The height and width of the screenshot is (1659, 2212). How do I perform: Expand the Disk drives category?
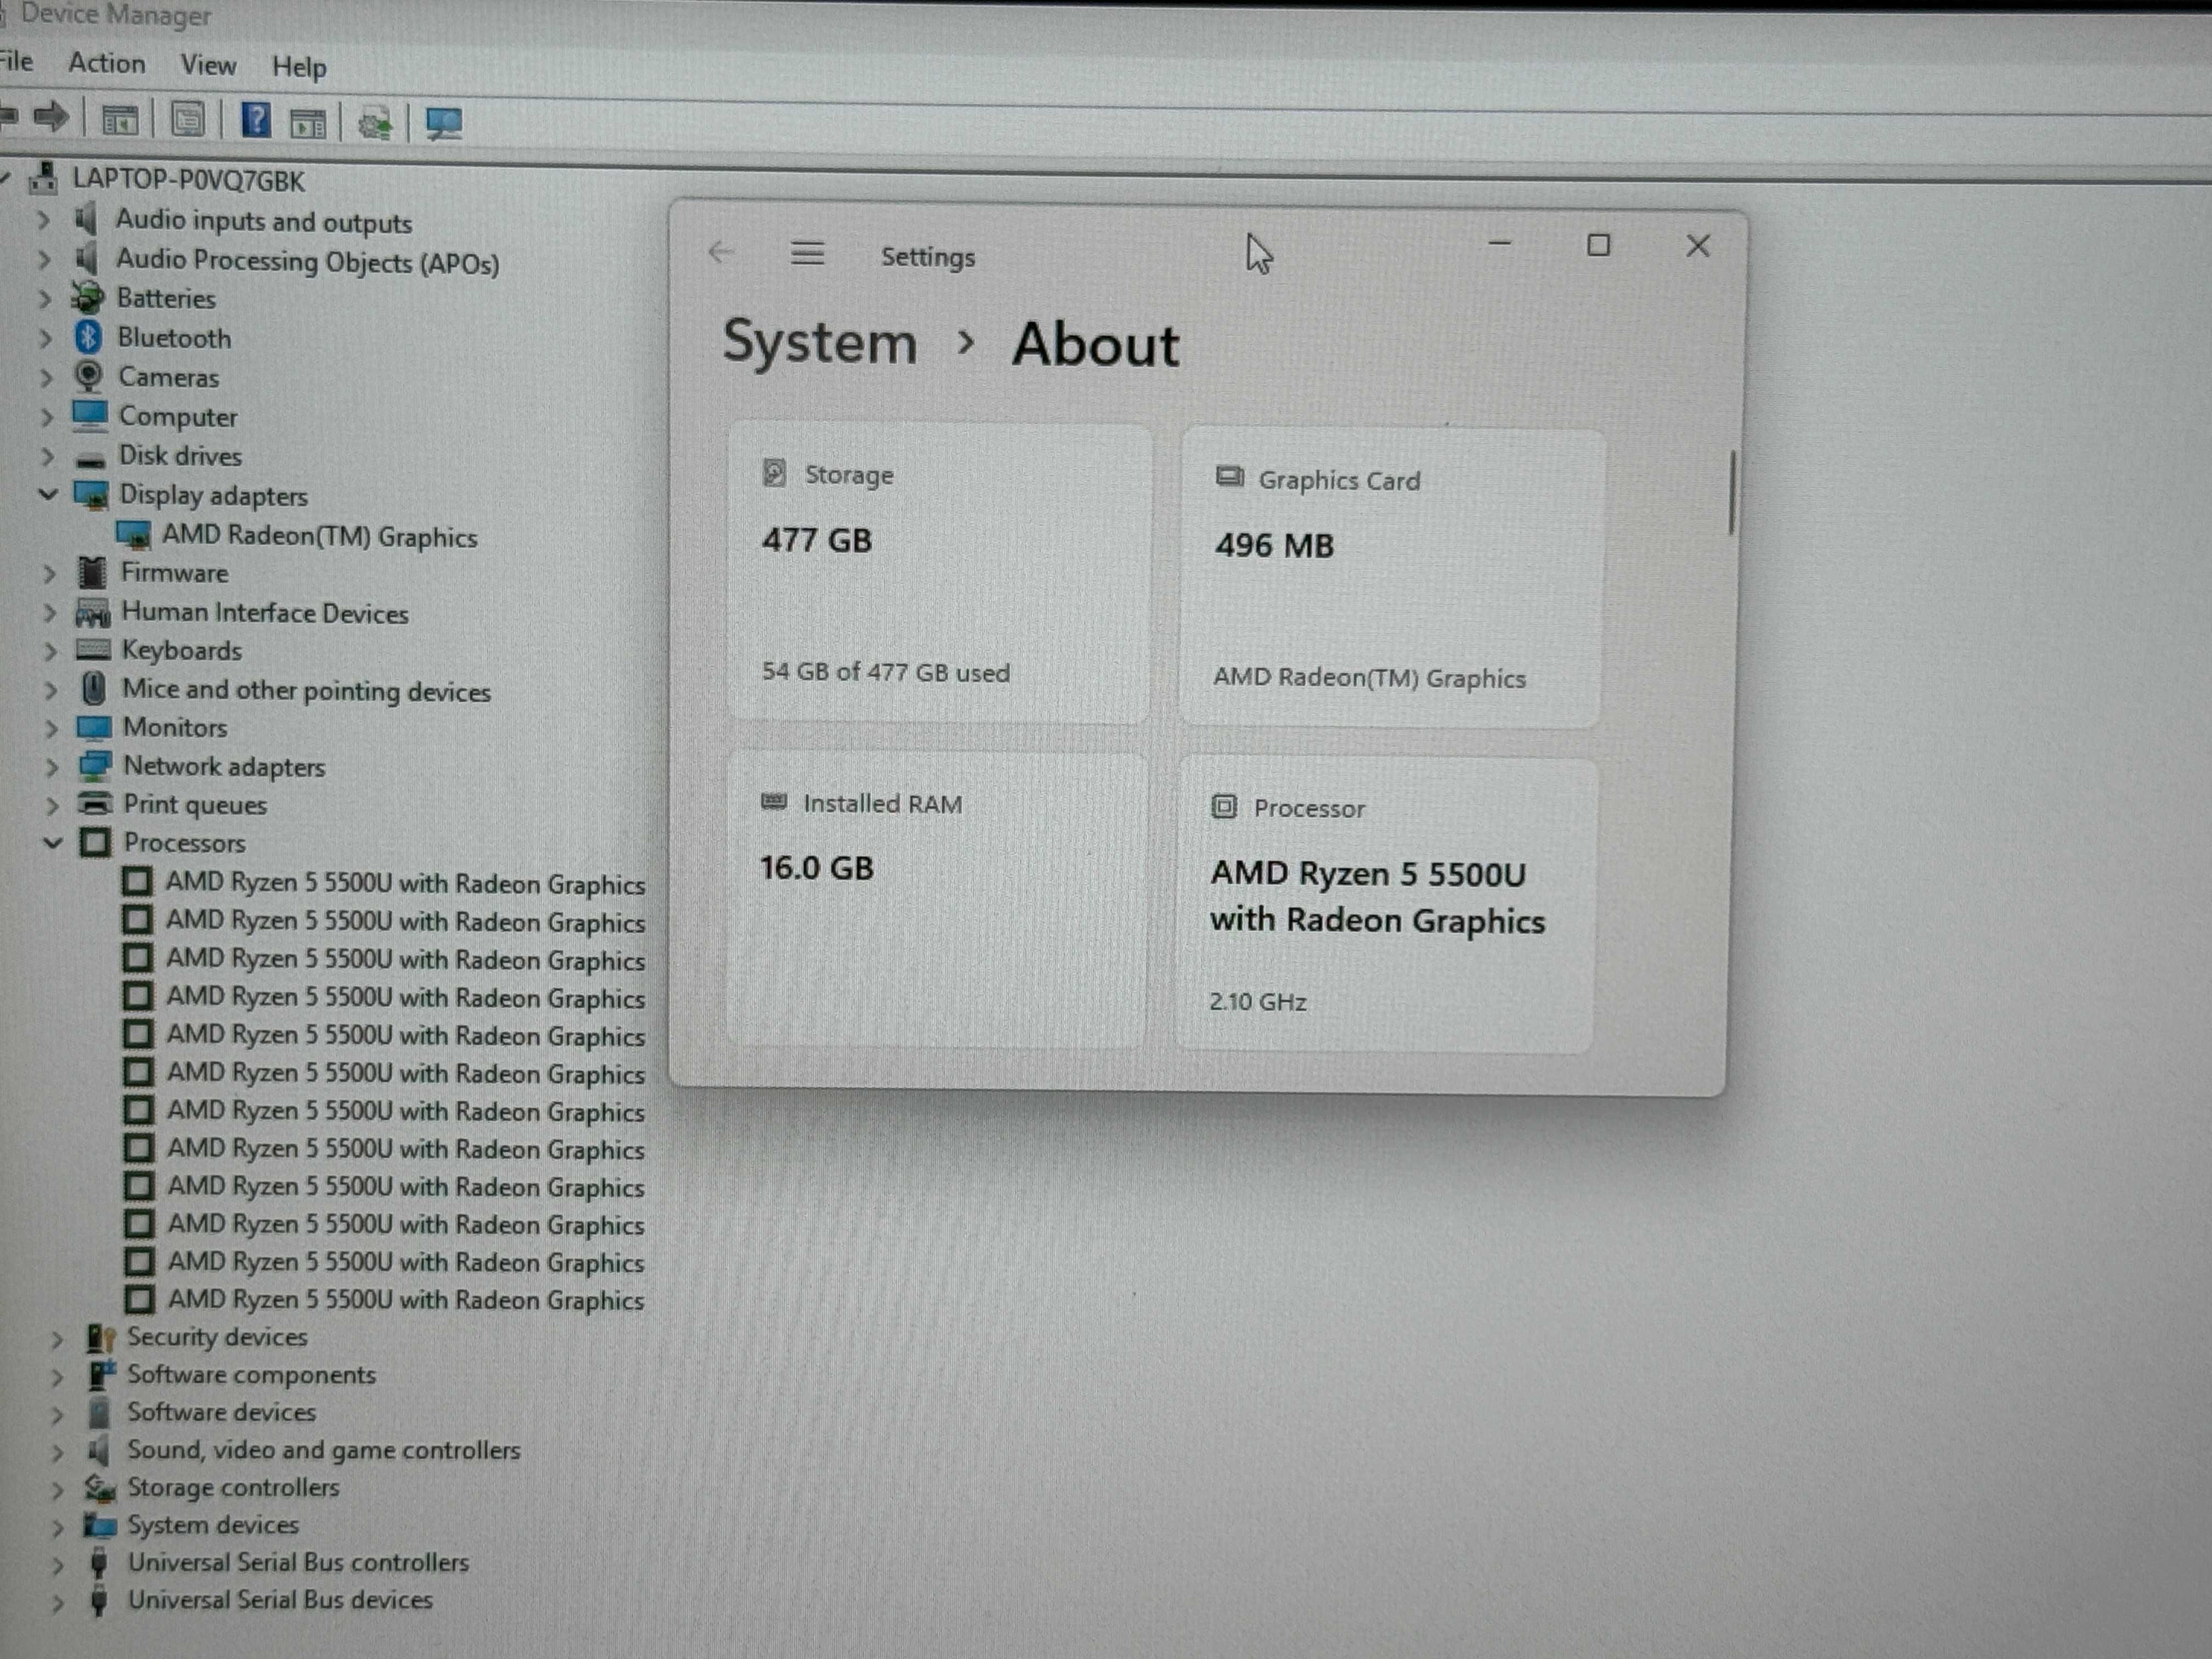47,456
